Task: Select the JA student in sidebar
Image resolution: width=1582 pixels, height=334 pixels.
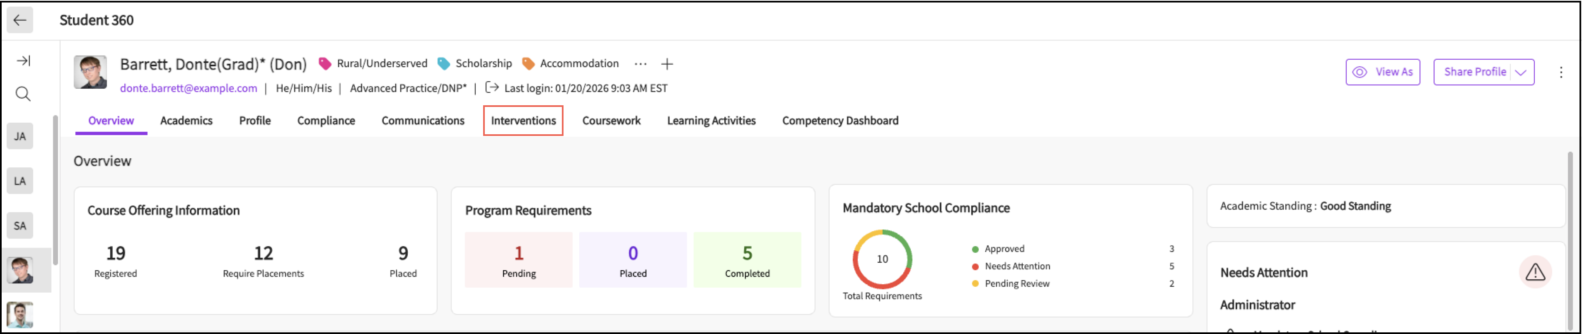Action: (x=19, y=136)
